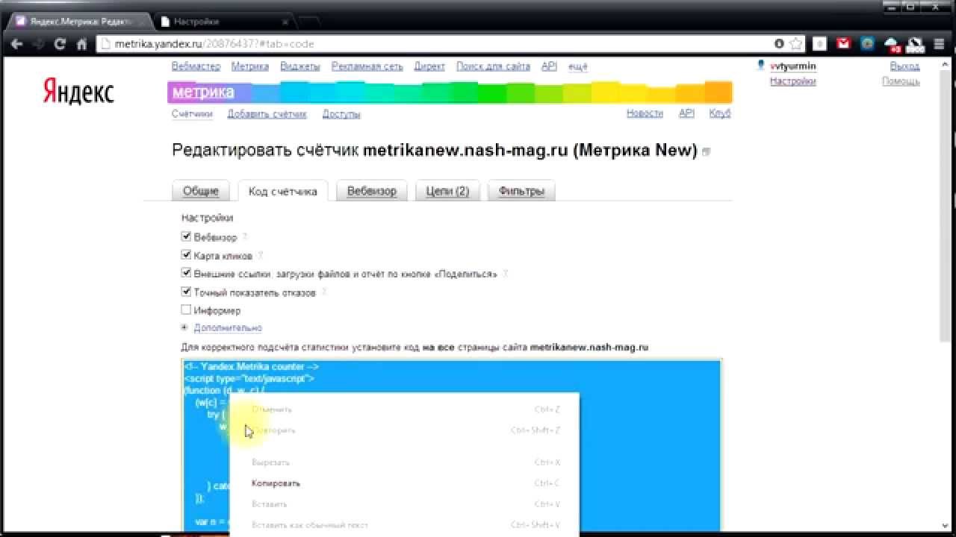This screenshot has height=537, width=956.
Task: Open the Доступы link
Action: tap(341, 114)
